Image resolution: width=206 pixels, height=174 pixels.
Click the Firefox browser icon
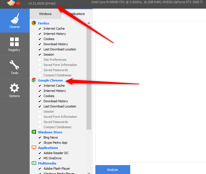click(x=34, y=23)
